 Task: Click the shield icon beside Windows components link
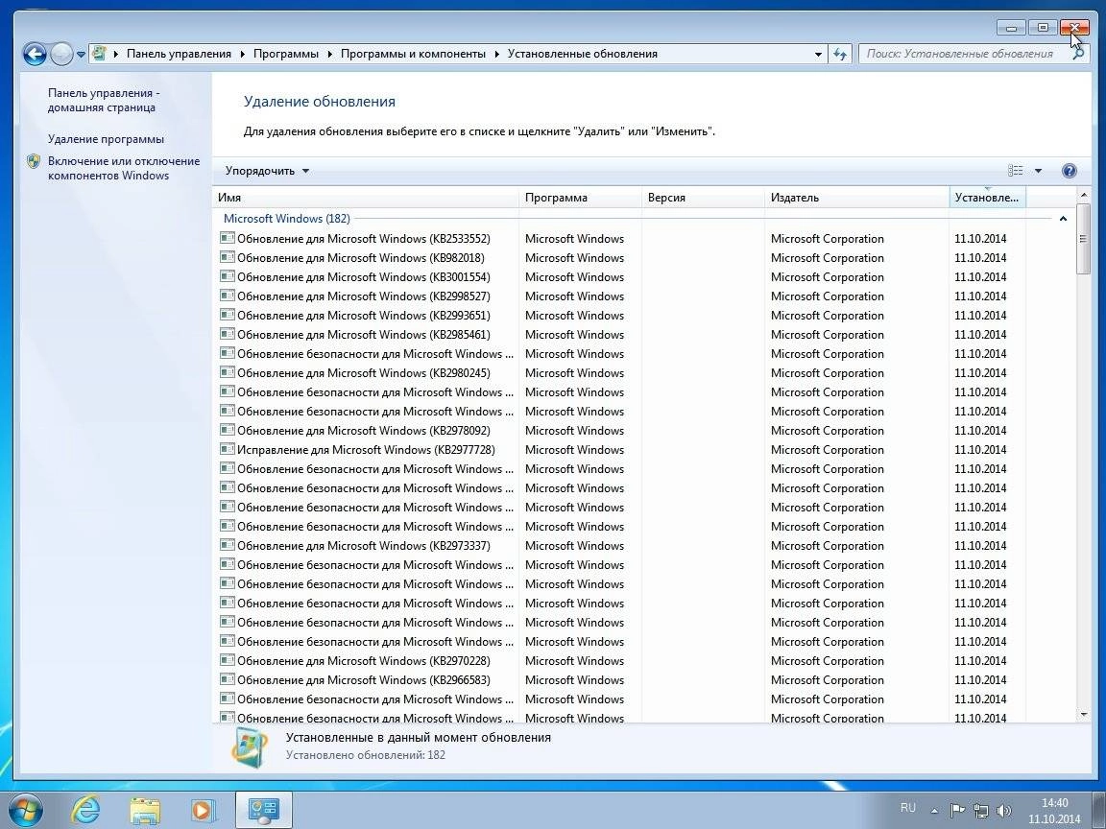[34, 161]
